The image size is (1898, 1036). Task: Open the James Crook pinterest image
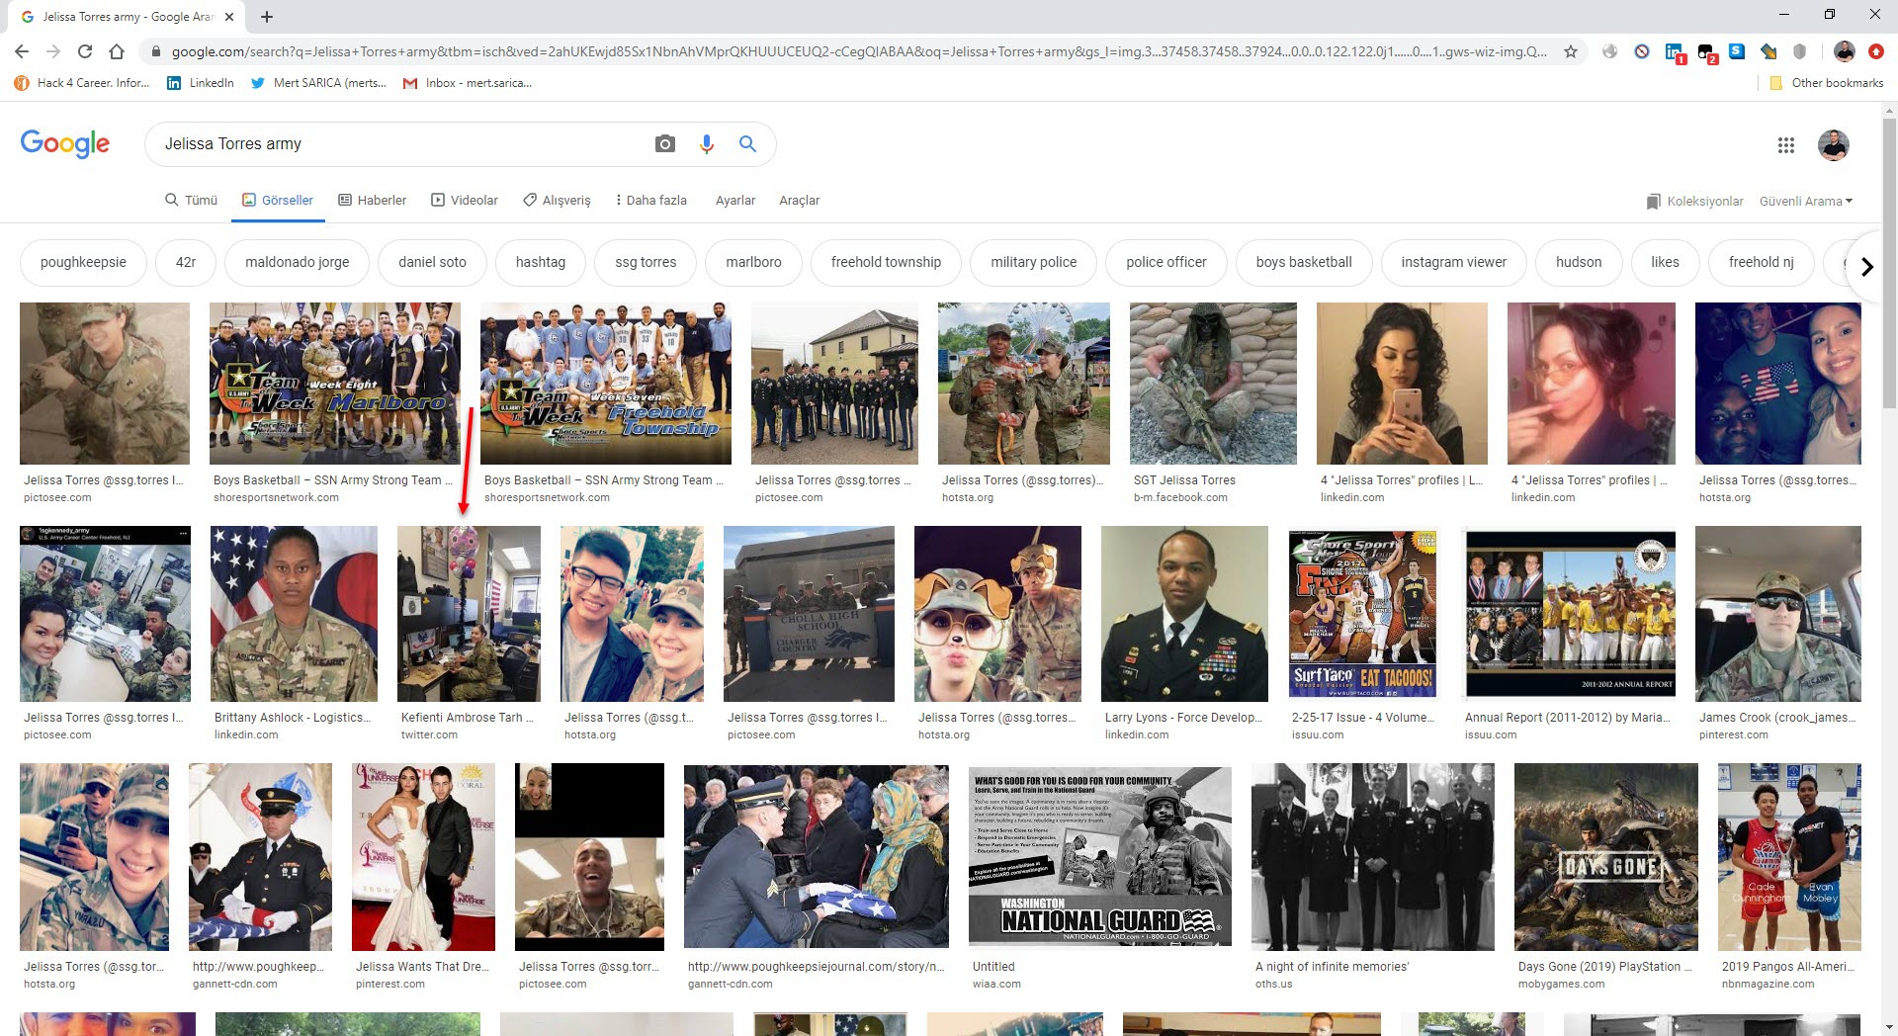tap(1778, 614)
